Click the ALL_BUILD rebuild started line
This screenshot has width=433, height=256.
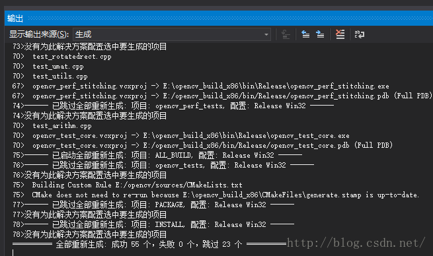pos(157,156)
